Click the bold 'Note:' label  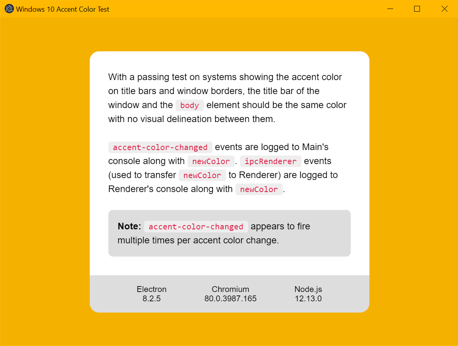tap(129, 226)
